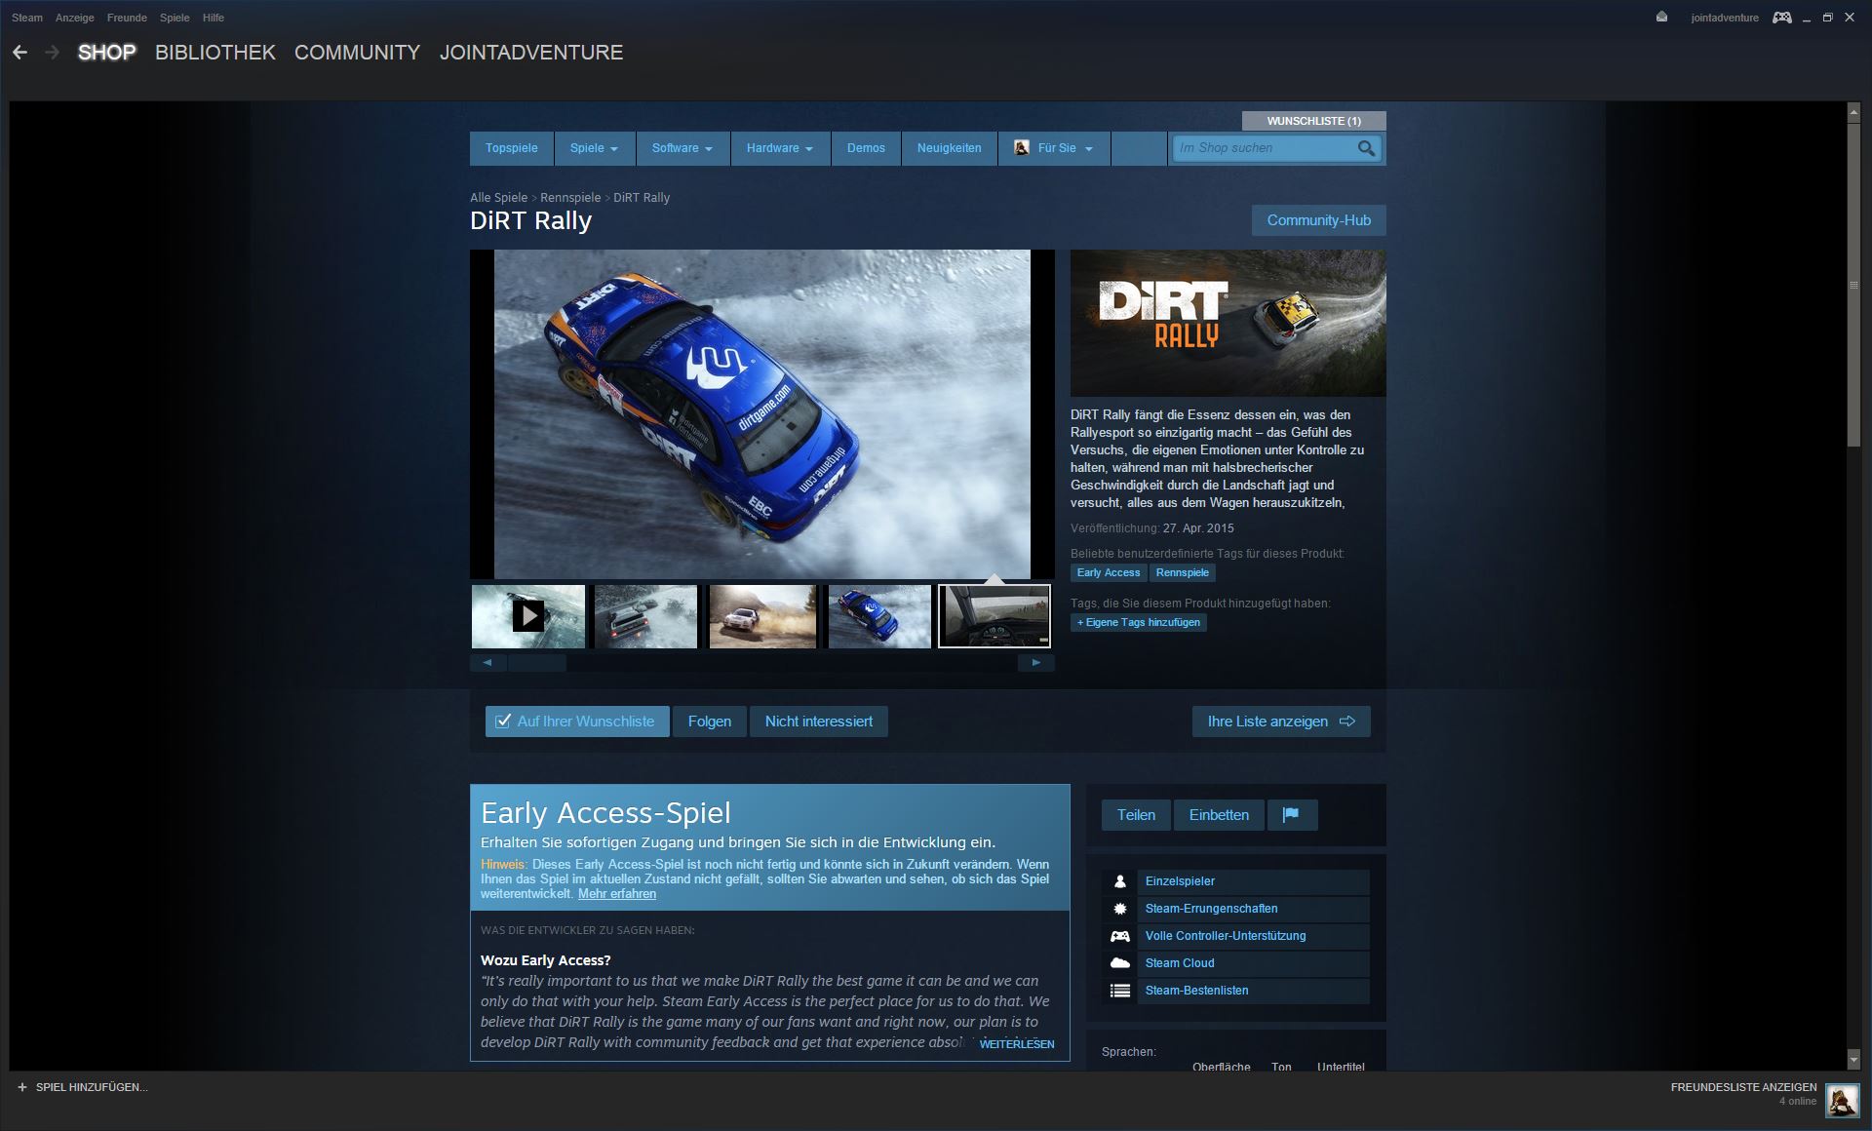Viewport: 1872px width, 1131px height.
Task: Toggle the Folgen button
Action: tap(709, 721)
